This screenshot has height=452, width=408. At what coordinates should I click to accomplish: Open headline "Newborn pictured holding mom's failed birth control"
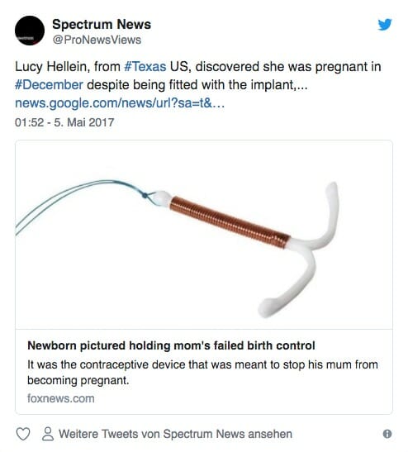171,345
